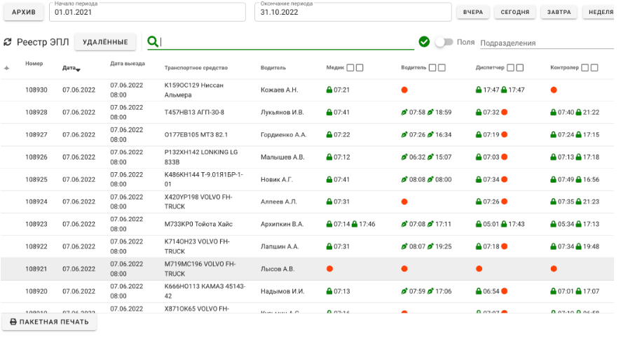Click the pin icon in table header
The image size is (621, 338).
[x=7, y=68]
